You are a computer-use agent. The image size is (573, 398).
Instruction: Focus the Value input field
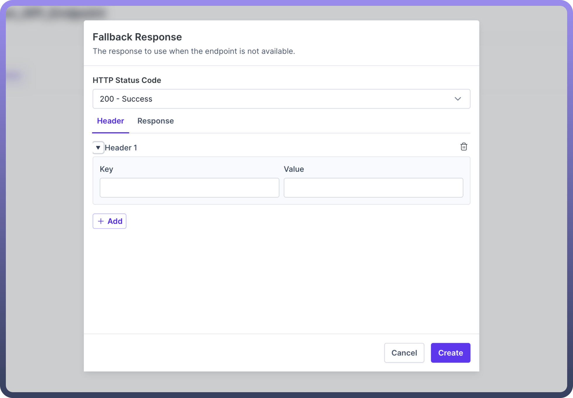tap(373, 187)
